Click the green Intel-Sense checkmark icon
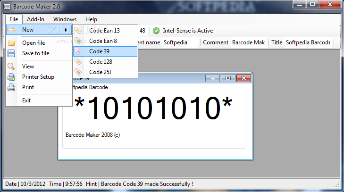 pyautogui.click(x=156, y=31)
